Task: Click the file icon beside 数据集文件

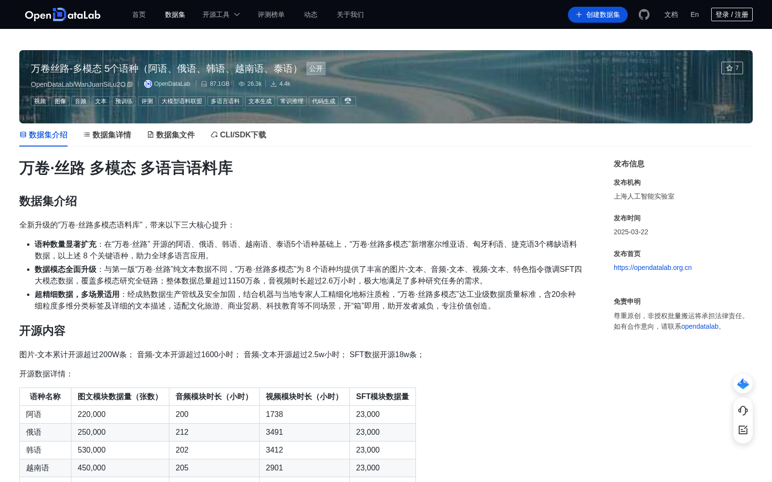Action: (151, 134)
